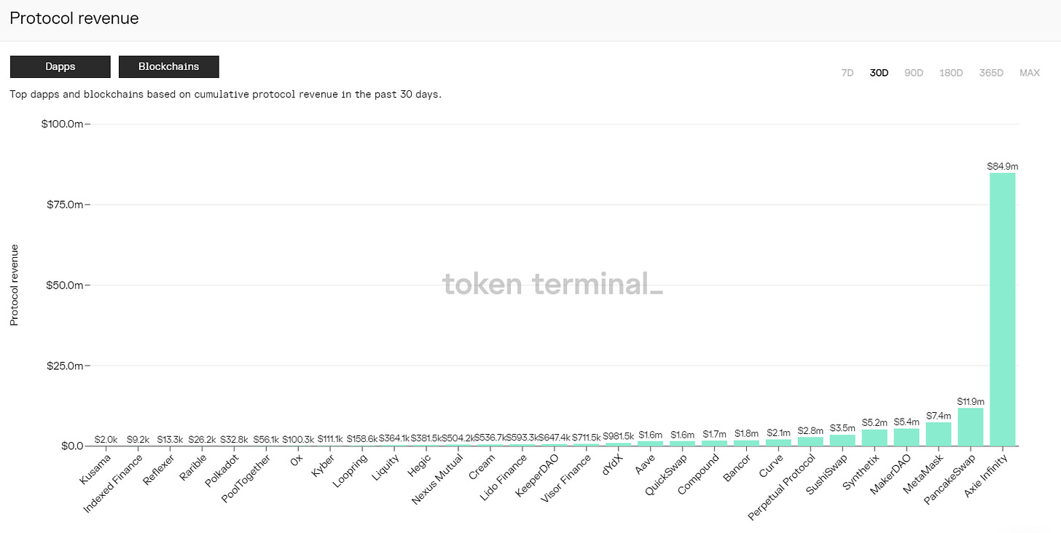Click the SushiSwap bar

pos(842,440)
